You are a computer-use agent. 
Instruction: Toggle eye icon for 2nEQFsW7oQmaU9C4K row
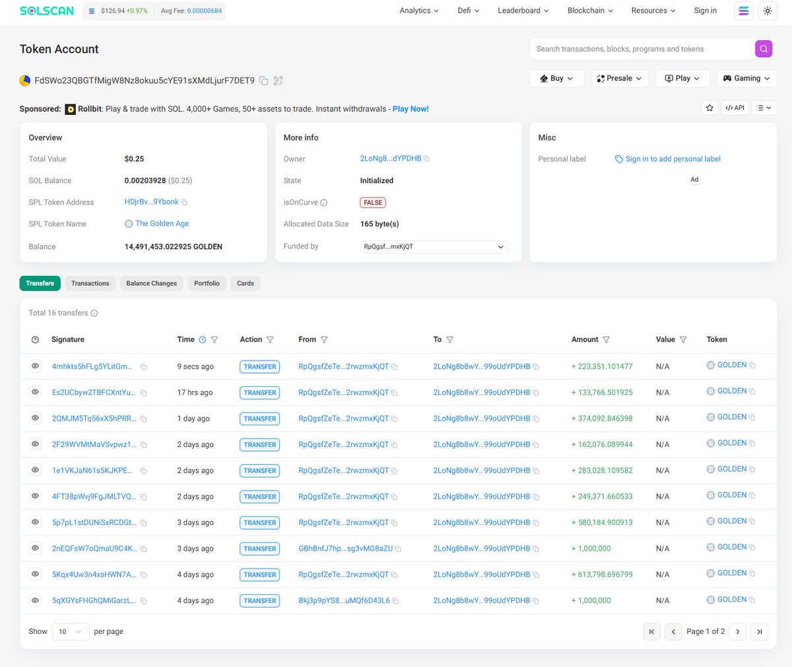click(x=35, y=548)
